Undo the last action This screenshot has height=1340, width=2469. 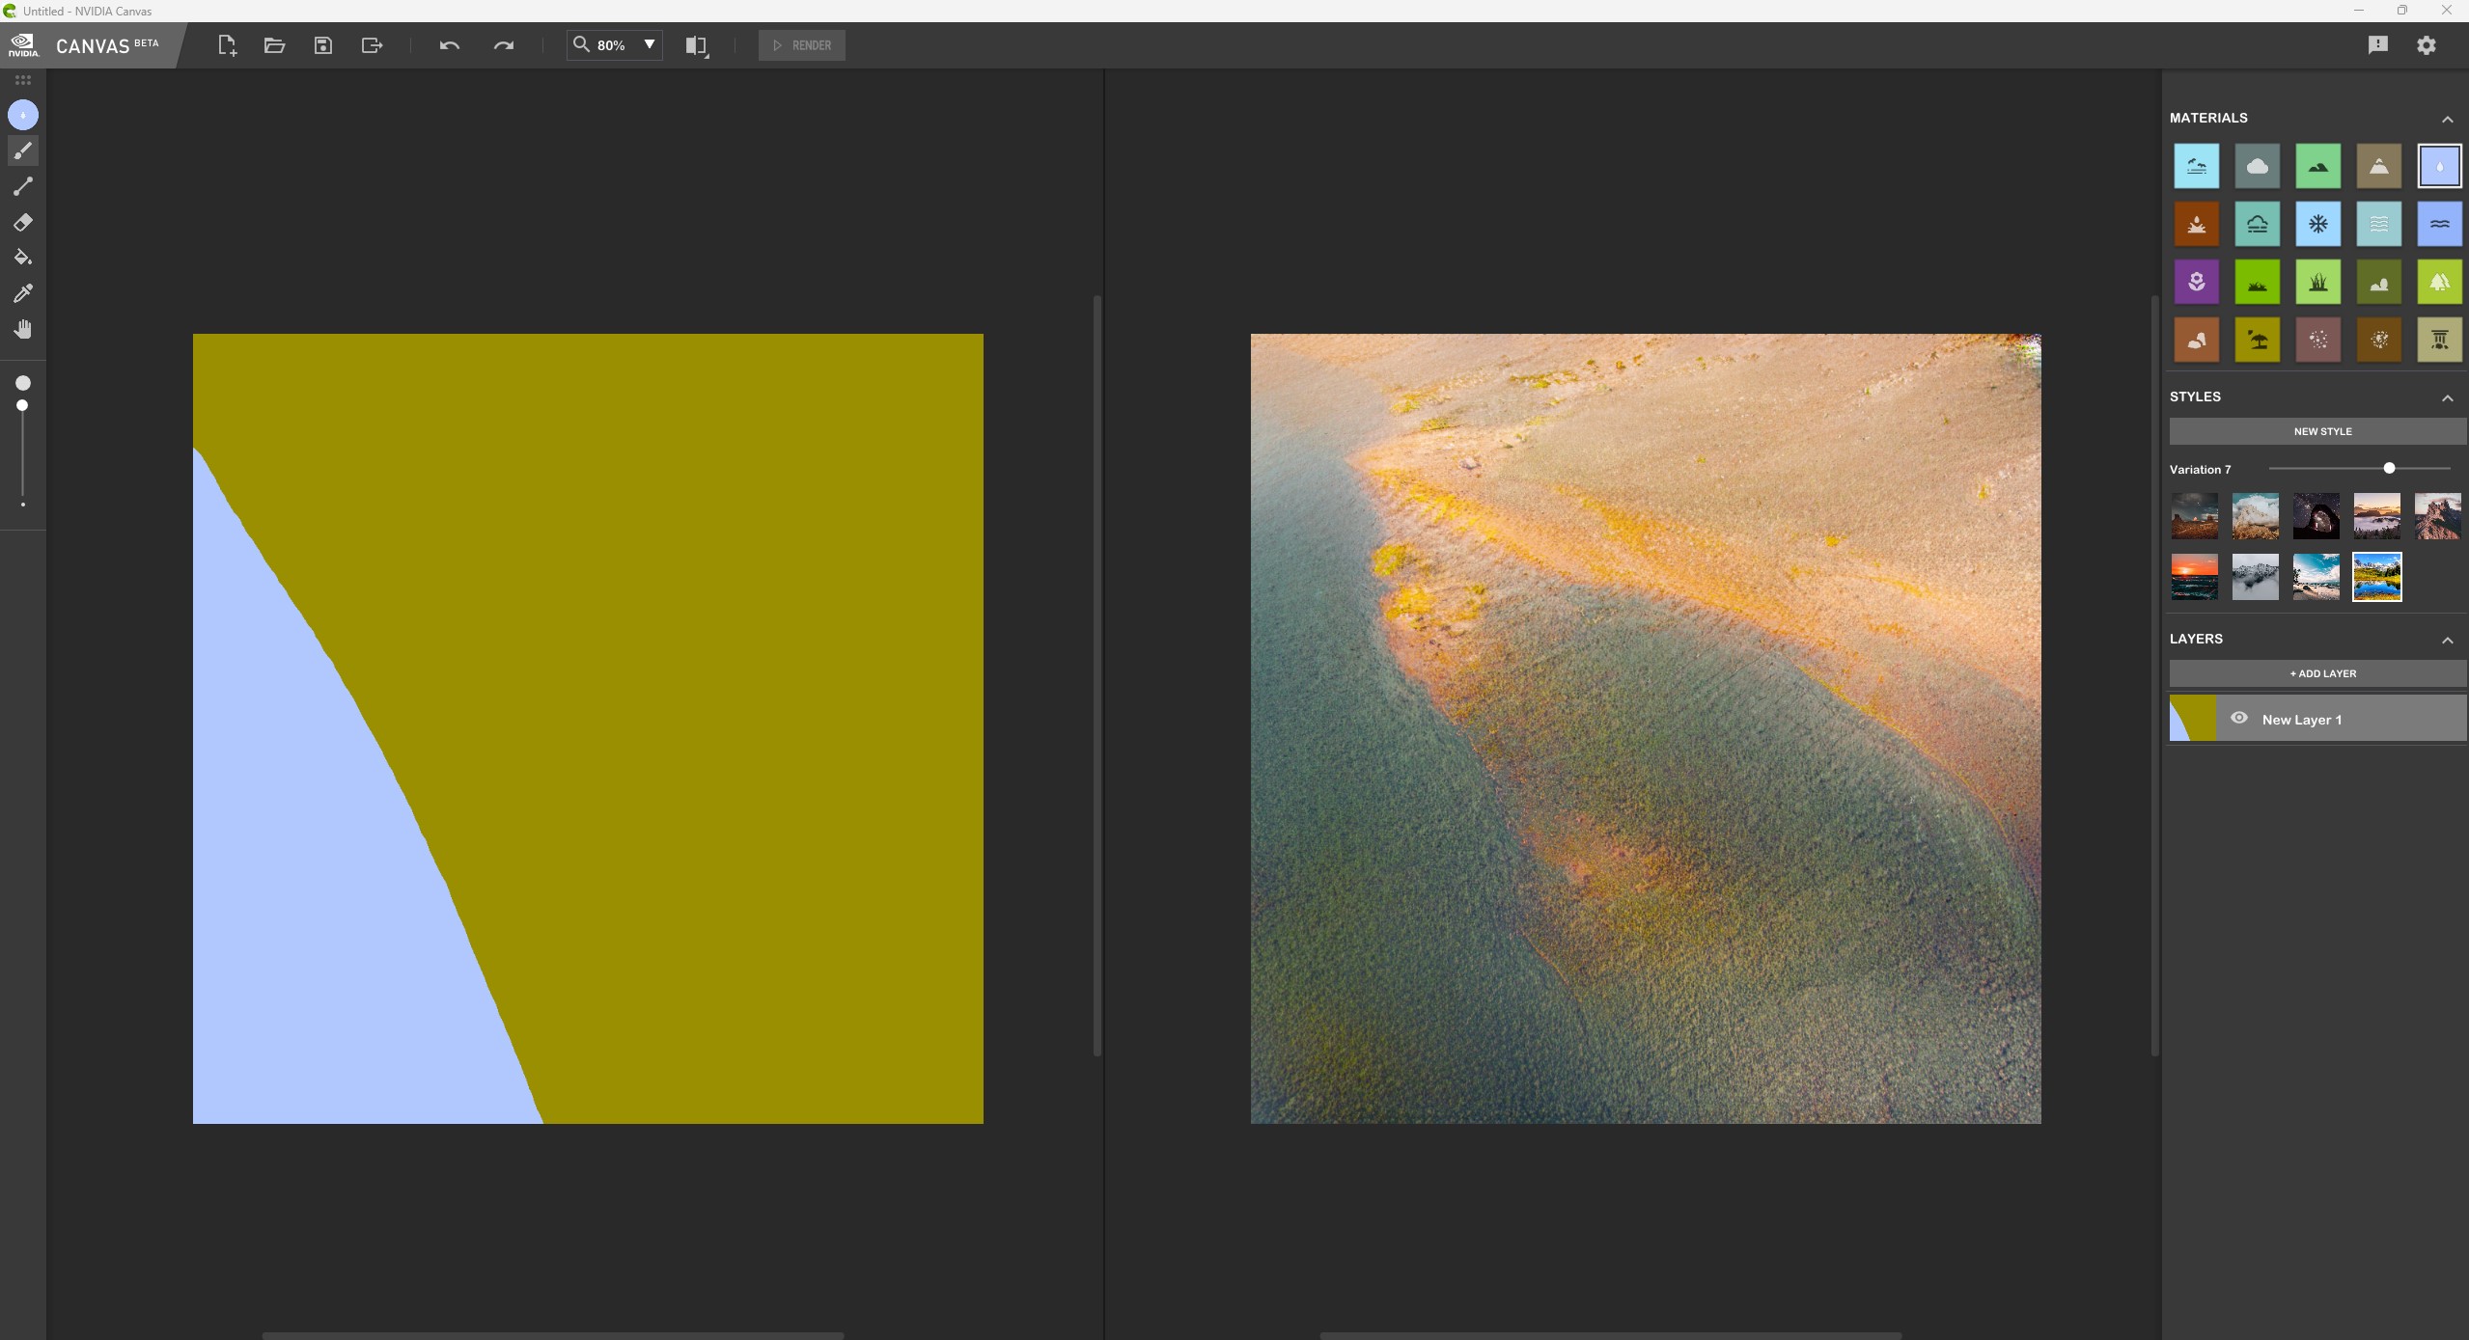pyautogui.click(x=449, y=45)
